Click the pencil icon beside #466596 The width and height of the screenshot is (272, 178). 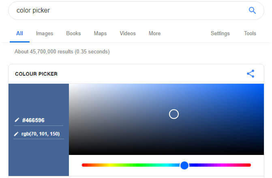(x=17, y=120)
